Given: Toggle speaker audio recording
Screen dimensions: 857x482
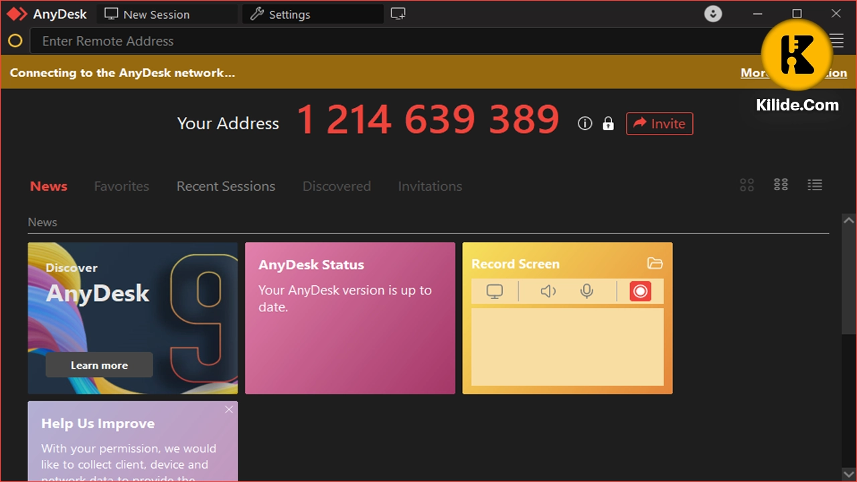Looking at the screenshot, I should pyautogui.click(x=548, y=291).
